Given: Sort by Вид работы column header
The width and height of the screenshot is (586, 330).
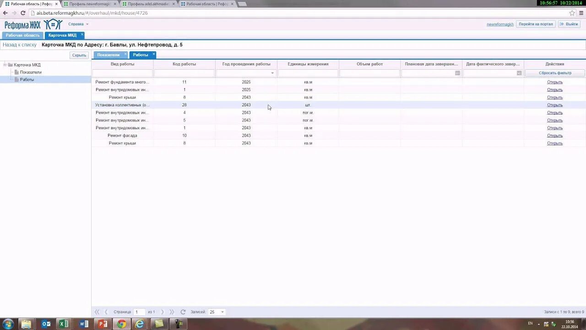Looking at the screenshot, I should tap(122, 64).
